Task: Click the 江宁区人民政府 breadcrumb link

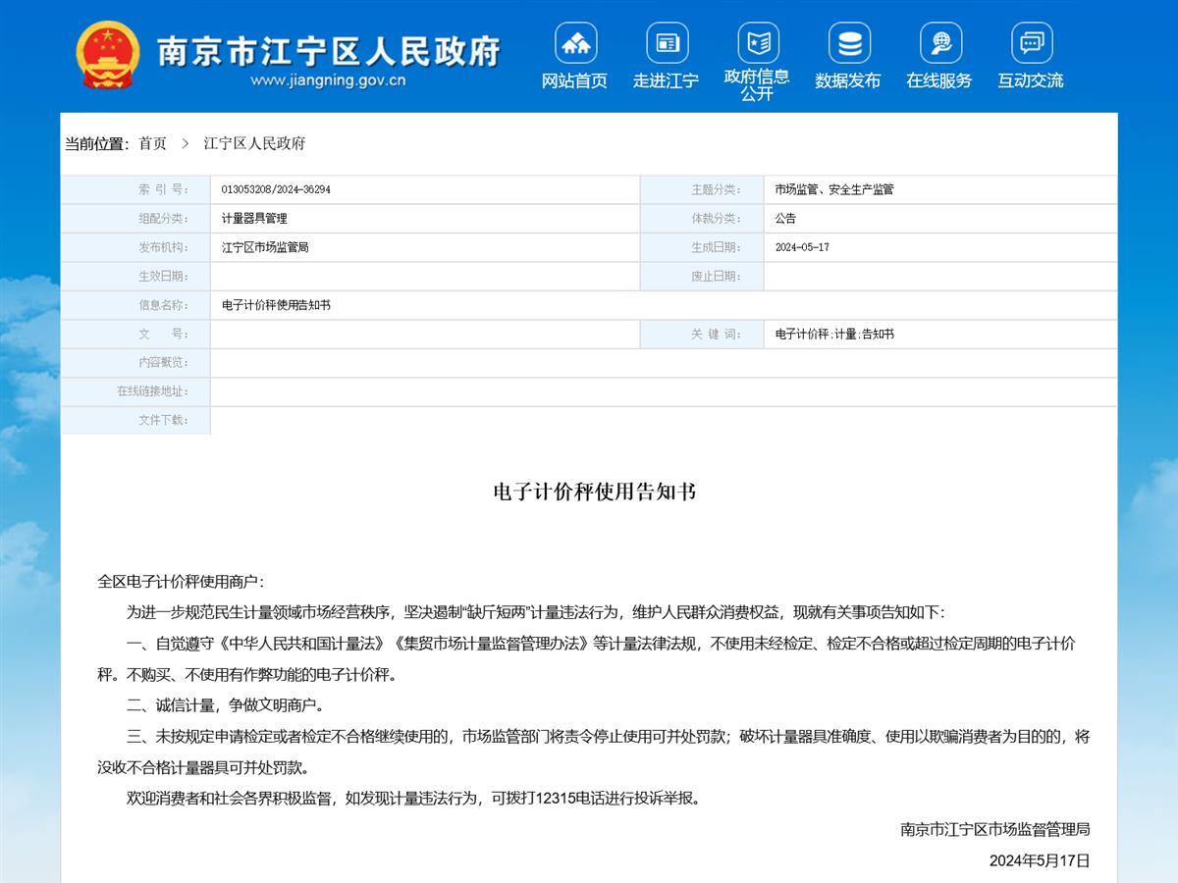Action: [x=254, y=143]
